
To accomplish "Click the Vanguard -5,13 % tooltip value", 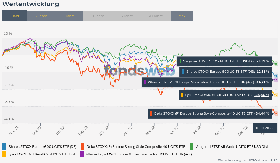I will pyautogui.click(x=263, y=61).
